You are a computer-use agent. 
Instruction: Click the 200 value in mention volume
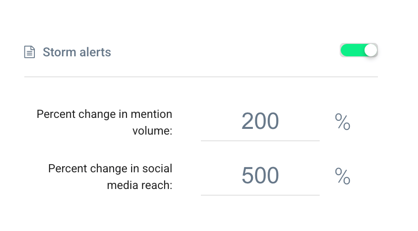[x=260, y=121]
